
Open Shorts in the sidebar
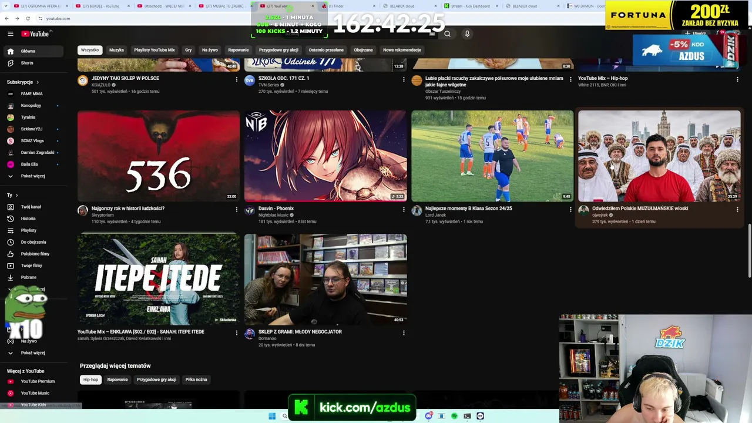pos(34,63)
